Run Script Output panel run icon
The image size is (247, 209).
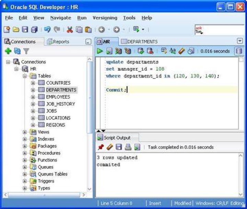click(x=137, y=147)
